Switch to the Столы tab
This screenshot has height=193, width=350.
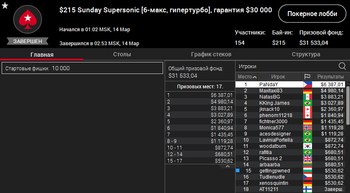tap(122, 54)
